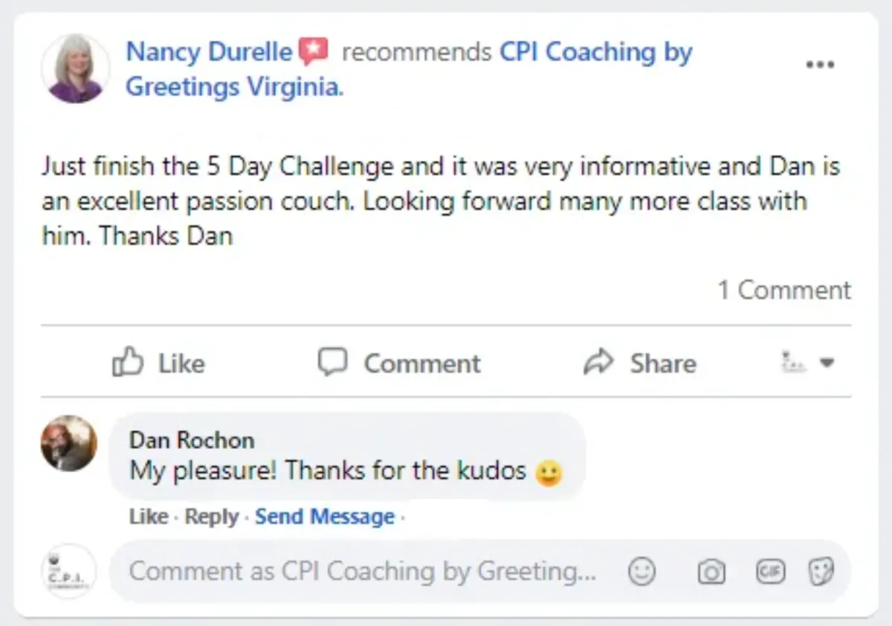Click the thumbs-up Like icon
This screenshot has width=892, height=626.
[127, 363]
